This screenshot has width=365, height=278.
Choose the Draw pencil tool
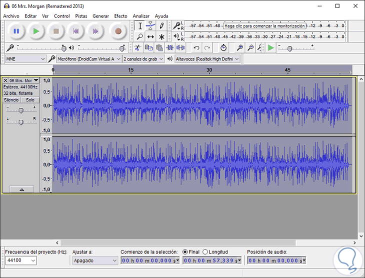[161, 25]
